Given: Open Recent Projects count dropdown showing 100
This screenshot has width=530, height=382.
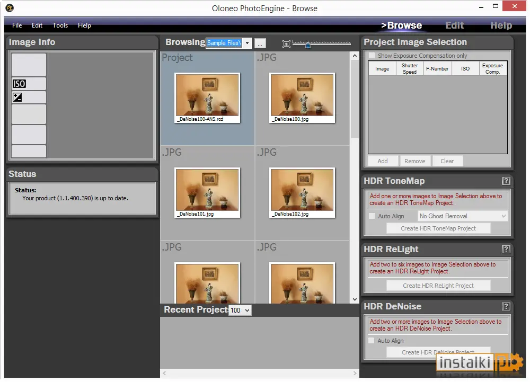Looking at the screenshot, I should (240, 310).
